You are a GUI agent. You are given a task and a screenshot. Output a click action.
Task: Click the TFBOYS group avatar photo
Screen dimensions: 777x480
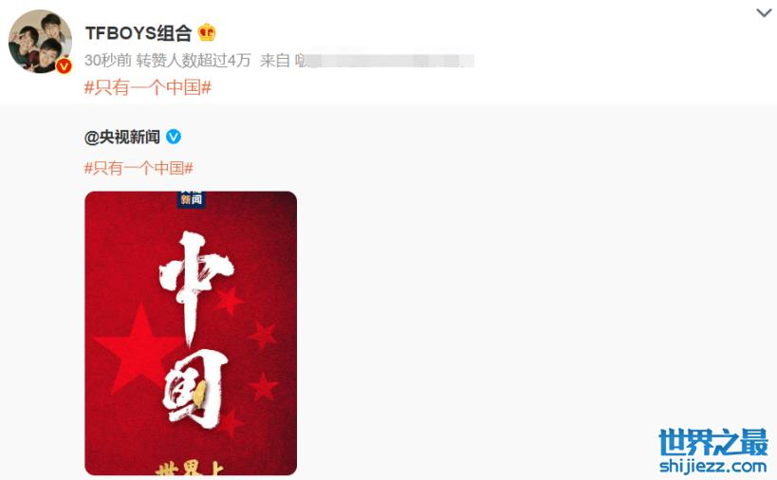(40, 41)
